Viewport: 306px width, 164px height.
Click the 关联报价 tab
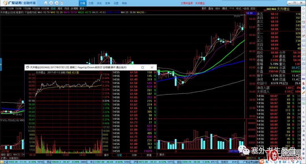14,158
